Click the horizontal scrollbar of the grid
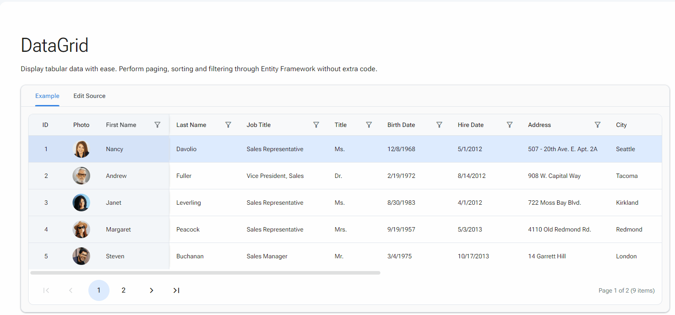The width and height of the screenshot is (675, 315). click(205, 273)
